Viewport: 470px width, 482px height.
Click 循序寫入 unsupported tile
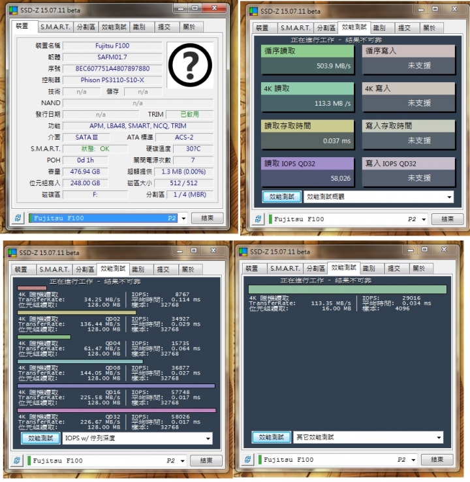[409, 59]
